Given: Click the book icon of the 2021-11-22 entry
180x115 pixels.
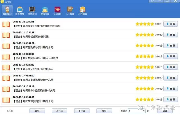Looking at the screenshot, I should pos(6,24).
